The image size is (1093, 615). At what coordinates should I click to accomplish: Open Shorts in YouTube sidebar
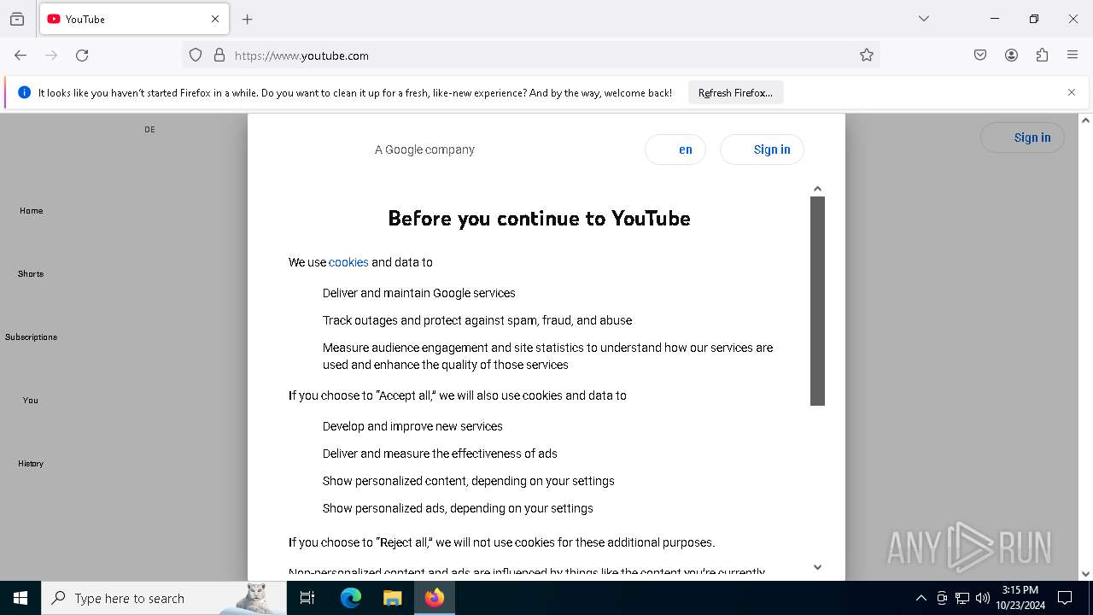(x=31, y=273)
